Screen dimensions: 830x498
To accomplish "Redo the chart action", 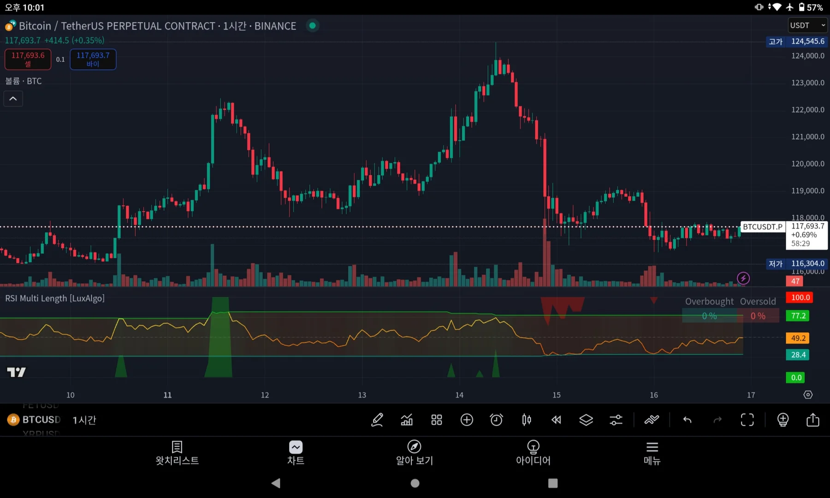I will click(717, 420).
